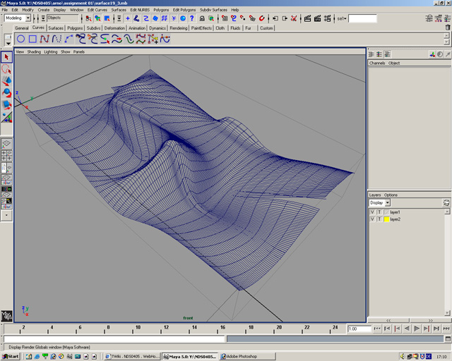Activate the Lasso select tool
This screenshot has width=452, height=361.
coord(6,69)
